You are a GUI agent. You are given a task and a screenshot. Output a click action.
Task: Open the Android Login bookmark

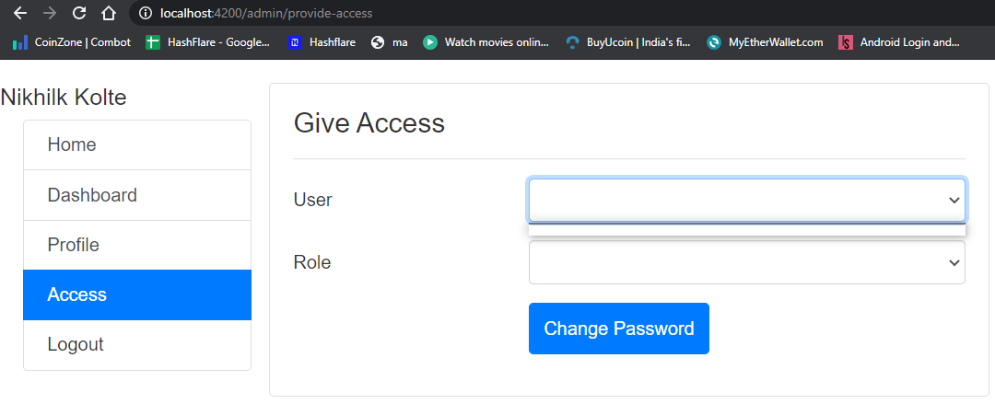(x=899, y=42)
